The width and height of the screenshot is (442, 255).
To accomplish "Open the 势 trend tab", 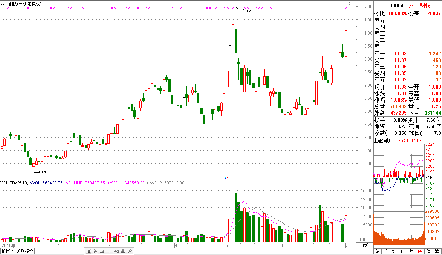I will 412,251.
